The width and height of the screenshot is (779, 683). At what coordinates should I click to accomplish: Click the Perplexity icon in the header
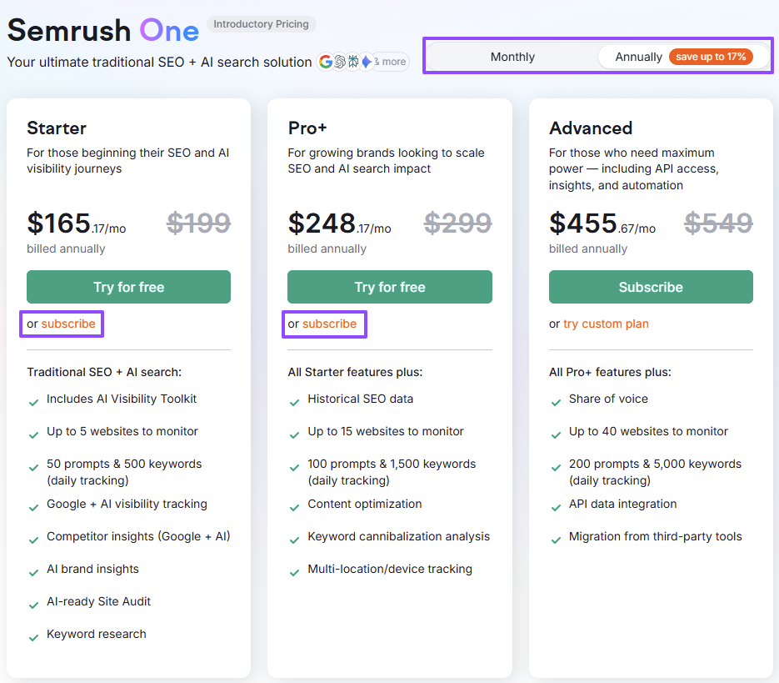[x=353, y=62]
